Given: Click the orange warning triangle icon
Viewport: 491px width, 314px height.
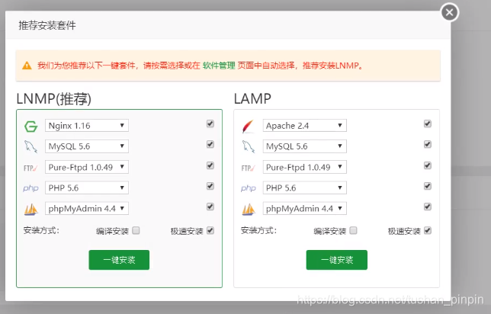Looking at the screenshot, I should pos(27,66).
